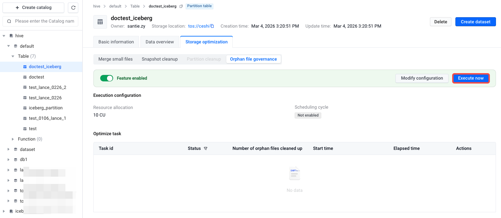Disable the Feature enabled toggle
501x218 pixels.
tap(106, 78)
